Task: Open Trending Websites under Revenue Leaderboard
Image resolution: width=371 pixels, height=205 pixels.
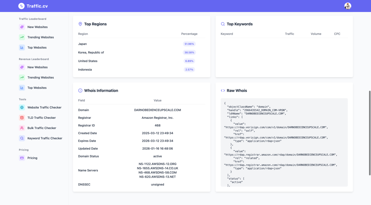Action: [41, 78]
